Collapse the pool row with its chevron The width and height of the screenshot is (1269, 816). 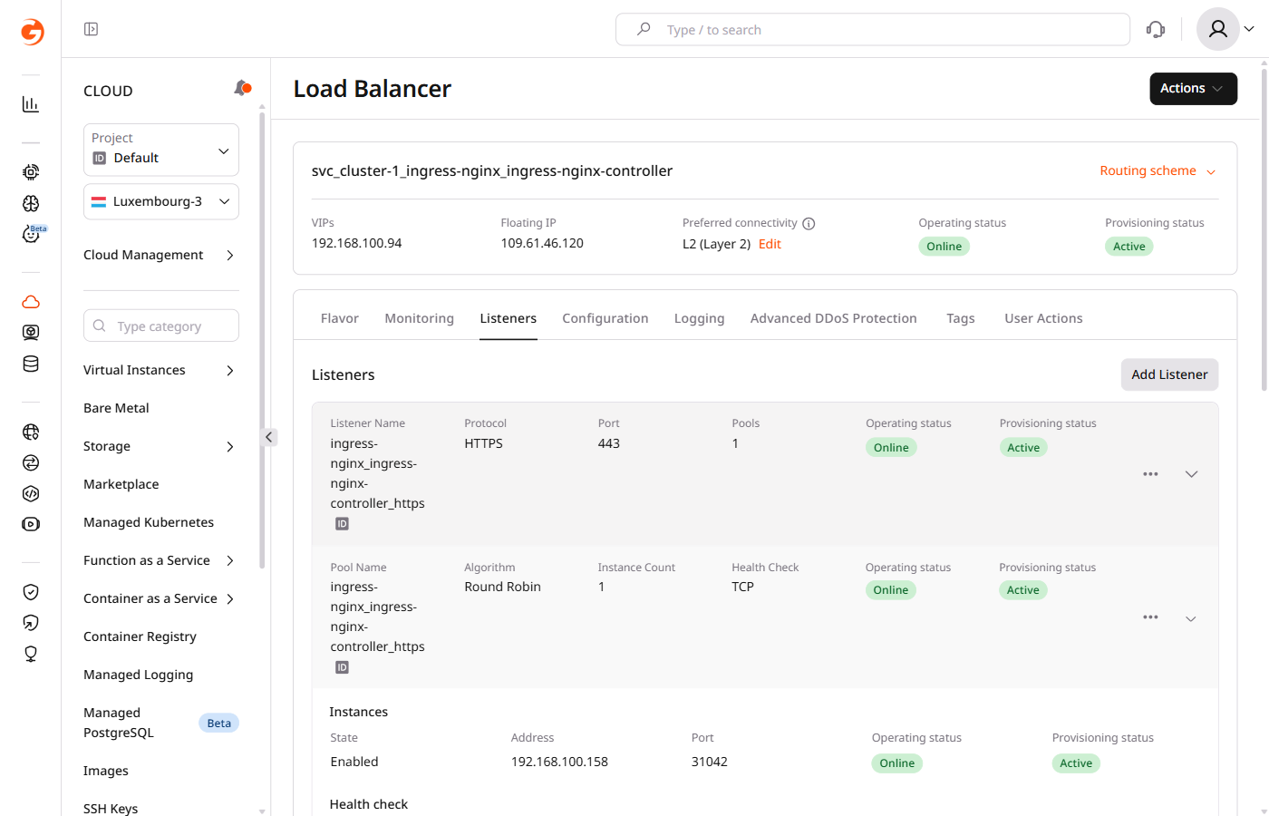[x=1191, y=618]
